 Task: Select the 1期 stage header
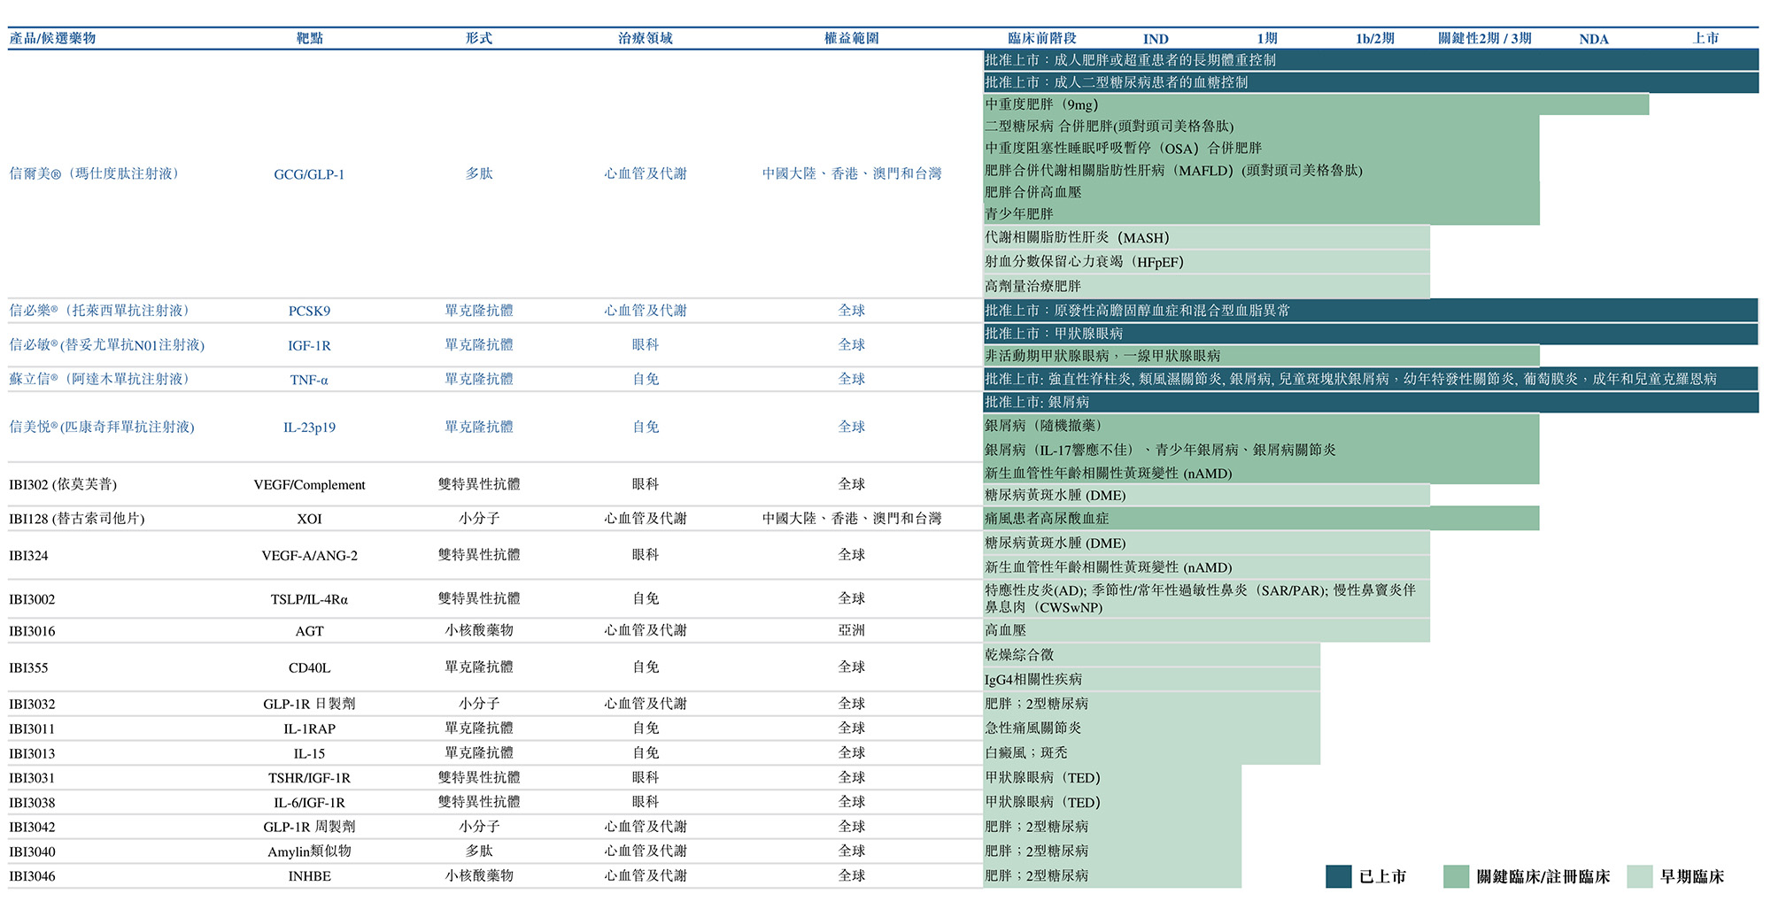pos(1267,38)
